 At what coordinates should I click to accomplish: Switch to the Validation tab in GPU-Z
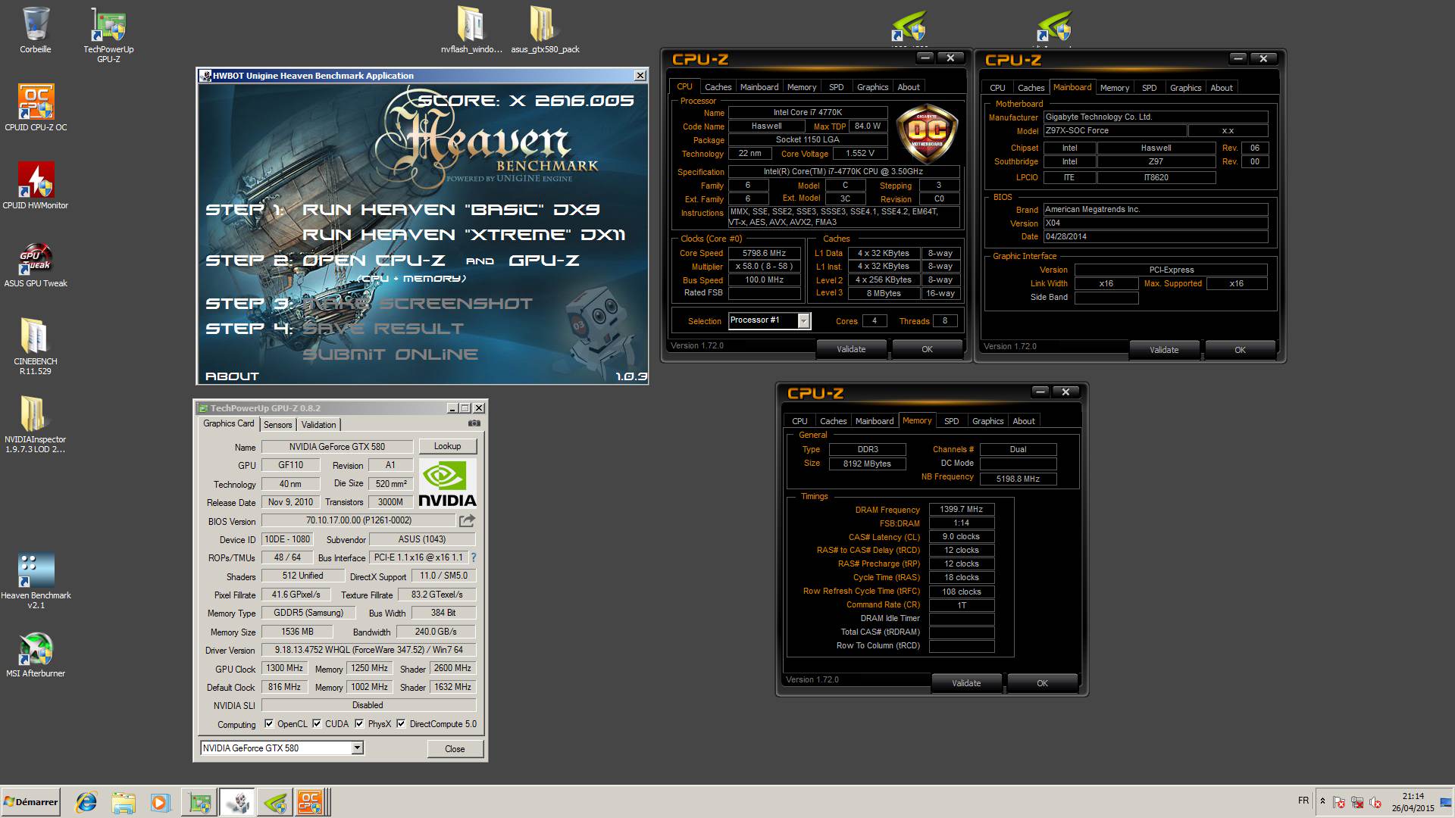(x=318, y=425)
